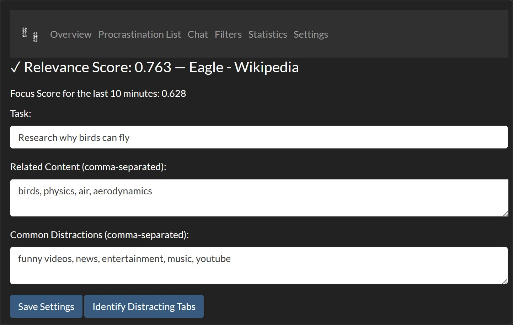View the Statistics page
The image size is (513, 325).
point(267,35)
